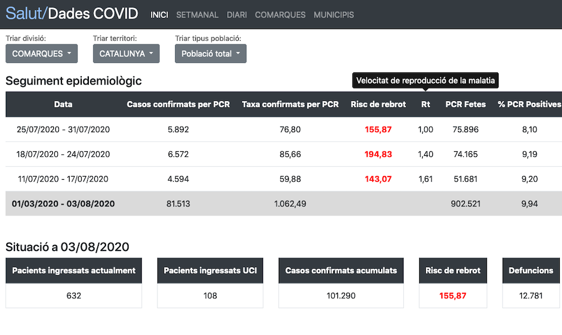The image size is (562, 335).
Task: Select the Pacients ingressats actualment card
Action: click(74, 283)
